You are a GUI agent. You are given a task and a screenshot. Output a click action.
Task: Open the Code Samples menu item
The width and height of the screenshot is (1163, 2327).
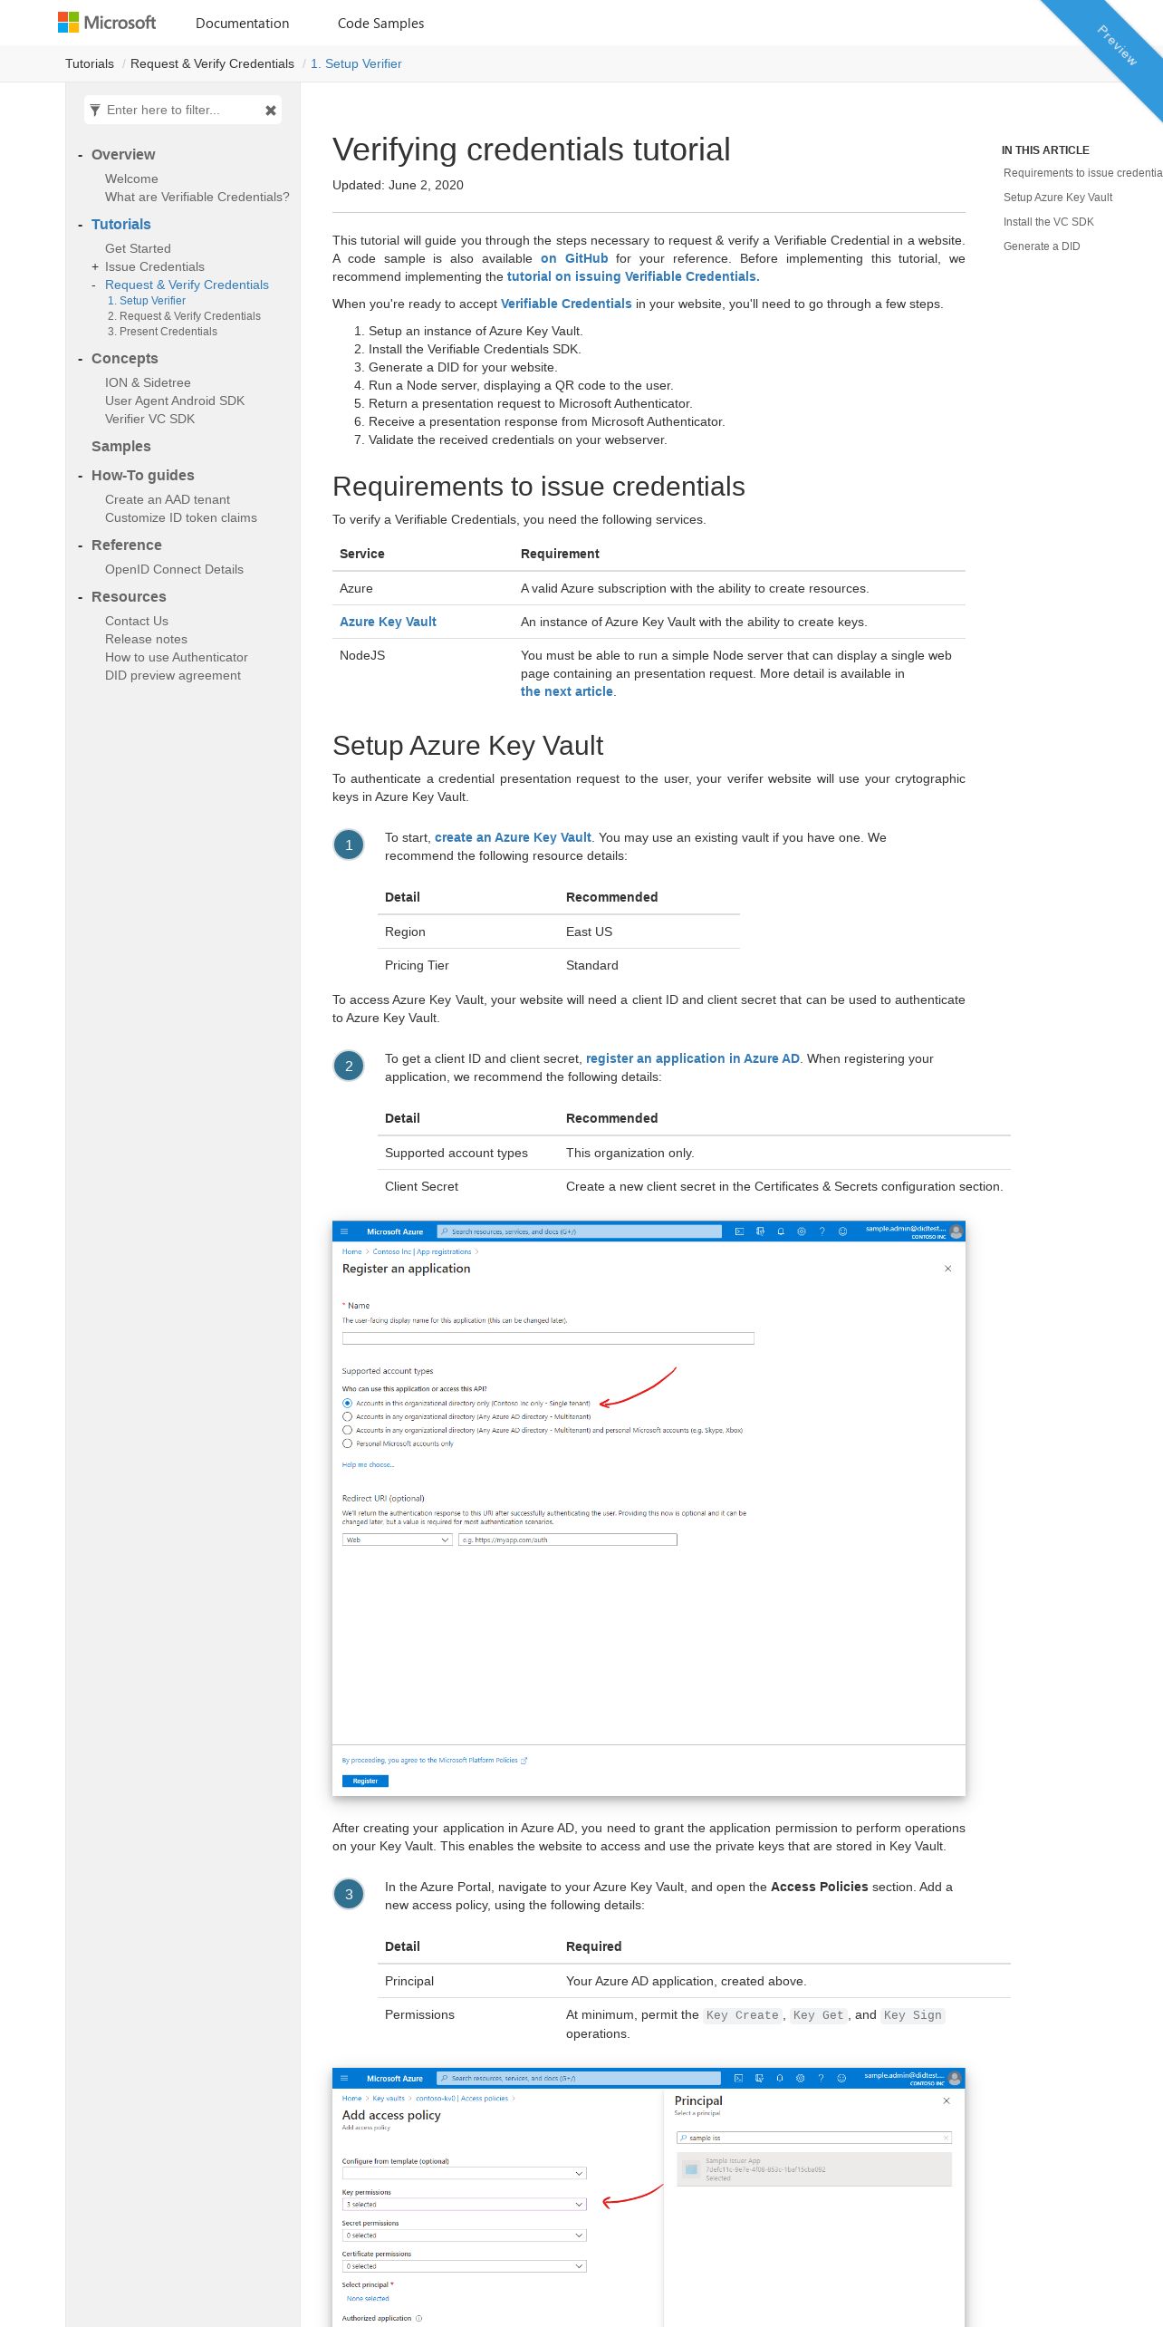click(x=380, y=24)
